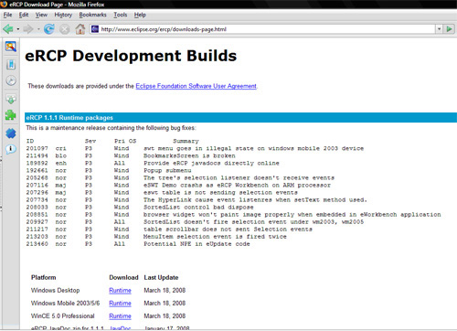Click the sidebar info bubble icon
457x331 pixels.
click(x=11, y=149)
